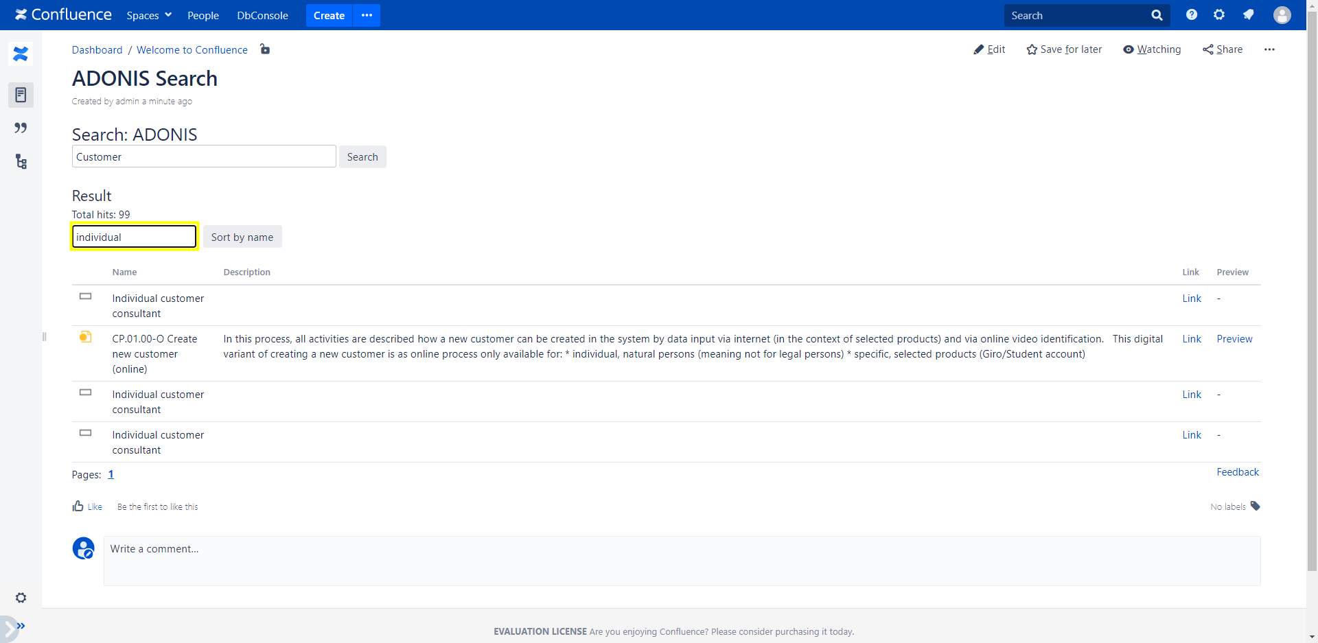Expand the Spaces dropdown menu
This screenshot has width=1318, height=643.
coord(149,15)
